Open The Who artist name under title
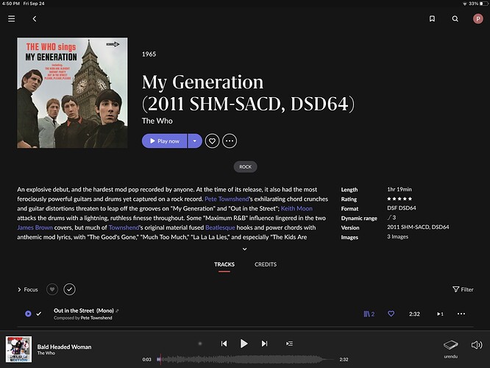This screenshot has height=368, width=490. click(x=157, y=121)
